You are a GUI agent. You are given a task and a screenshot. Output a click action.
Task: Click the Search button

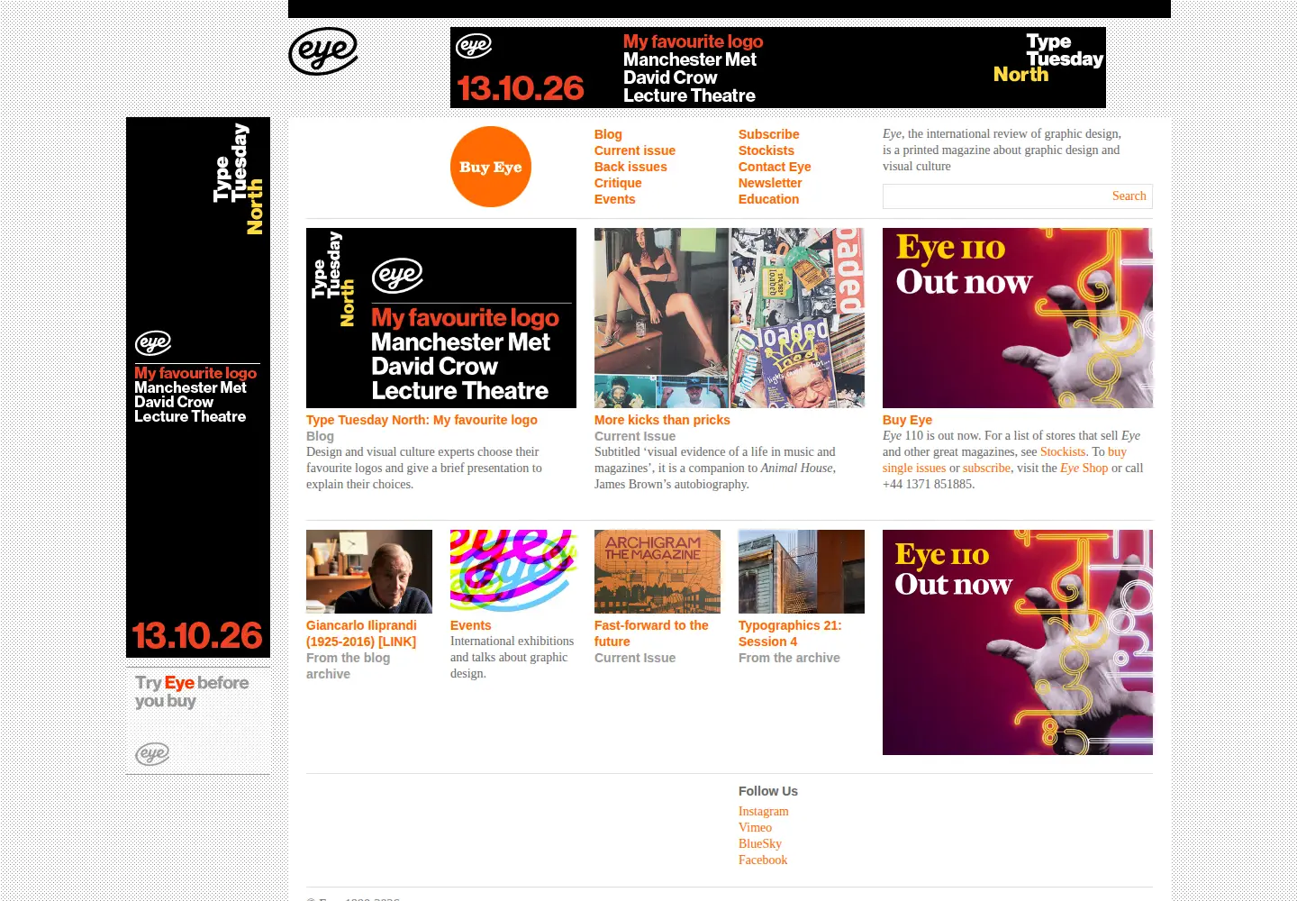(1129, 196)
